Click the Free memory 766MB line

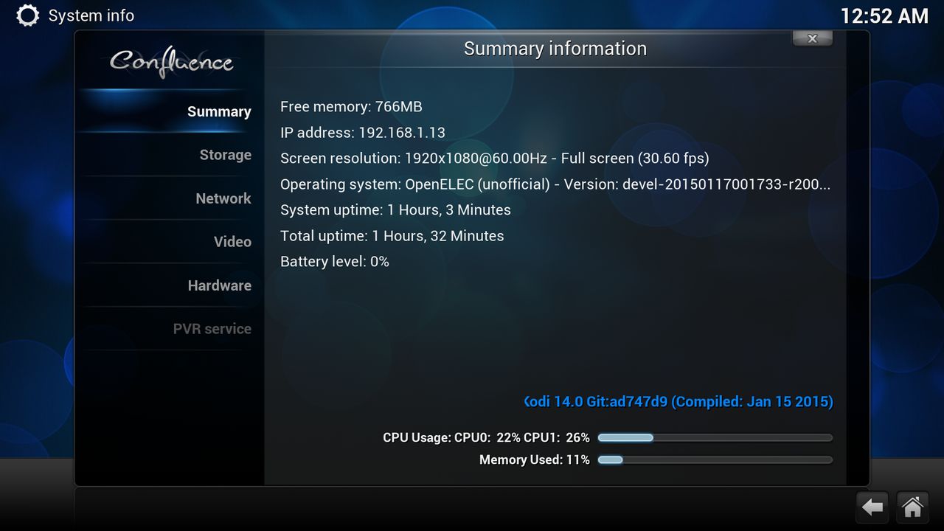351,107
